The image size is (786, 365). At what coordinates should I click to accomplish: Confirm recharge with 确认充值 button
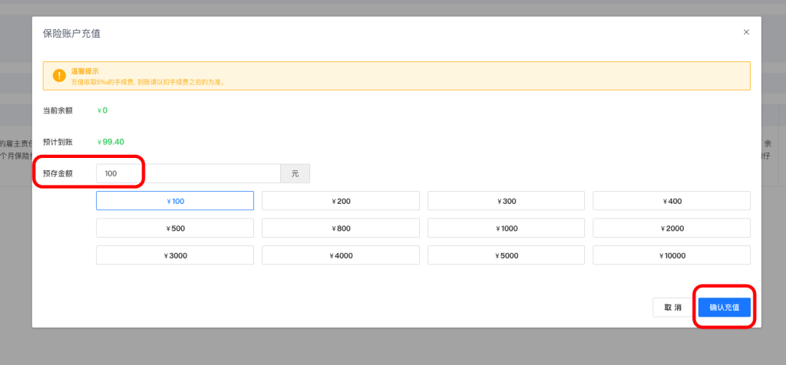pos(724,307)
